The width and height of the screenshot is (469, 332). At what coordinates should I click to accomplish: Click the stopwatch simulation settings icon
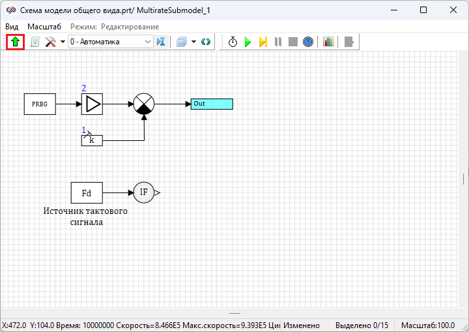pyautogui.click(x=233, y=42)
